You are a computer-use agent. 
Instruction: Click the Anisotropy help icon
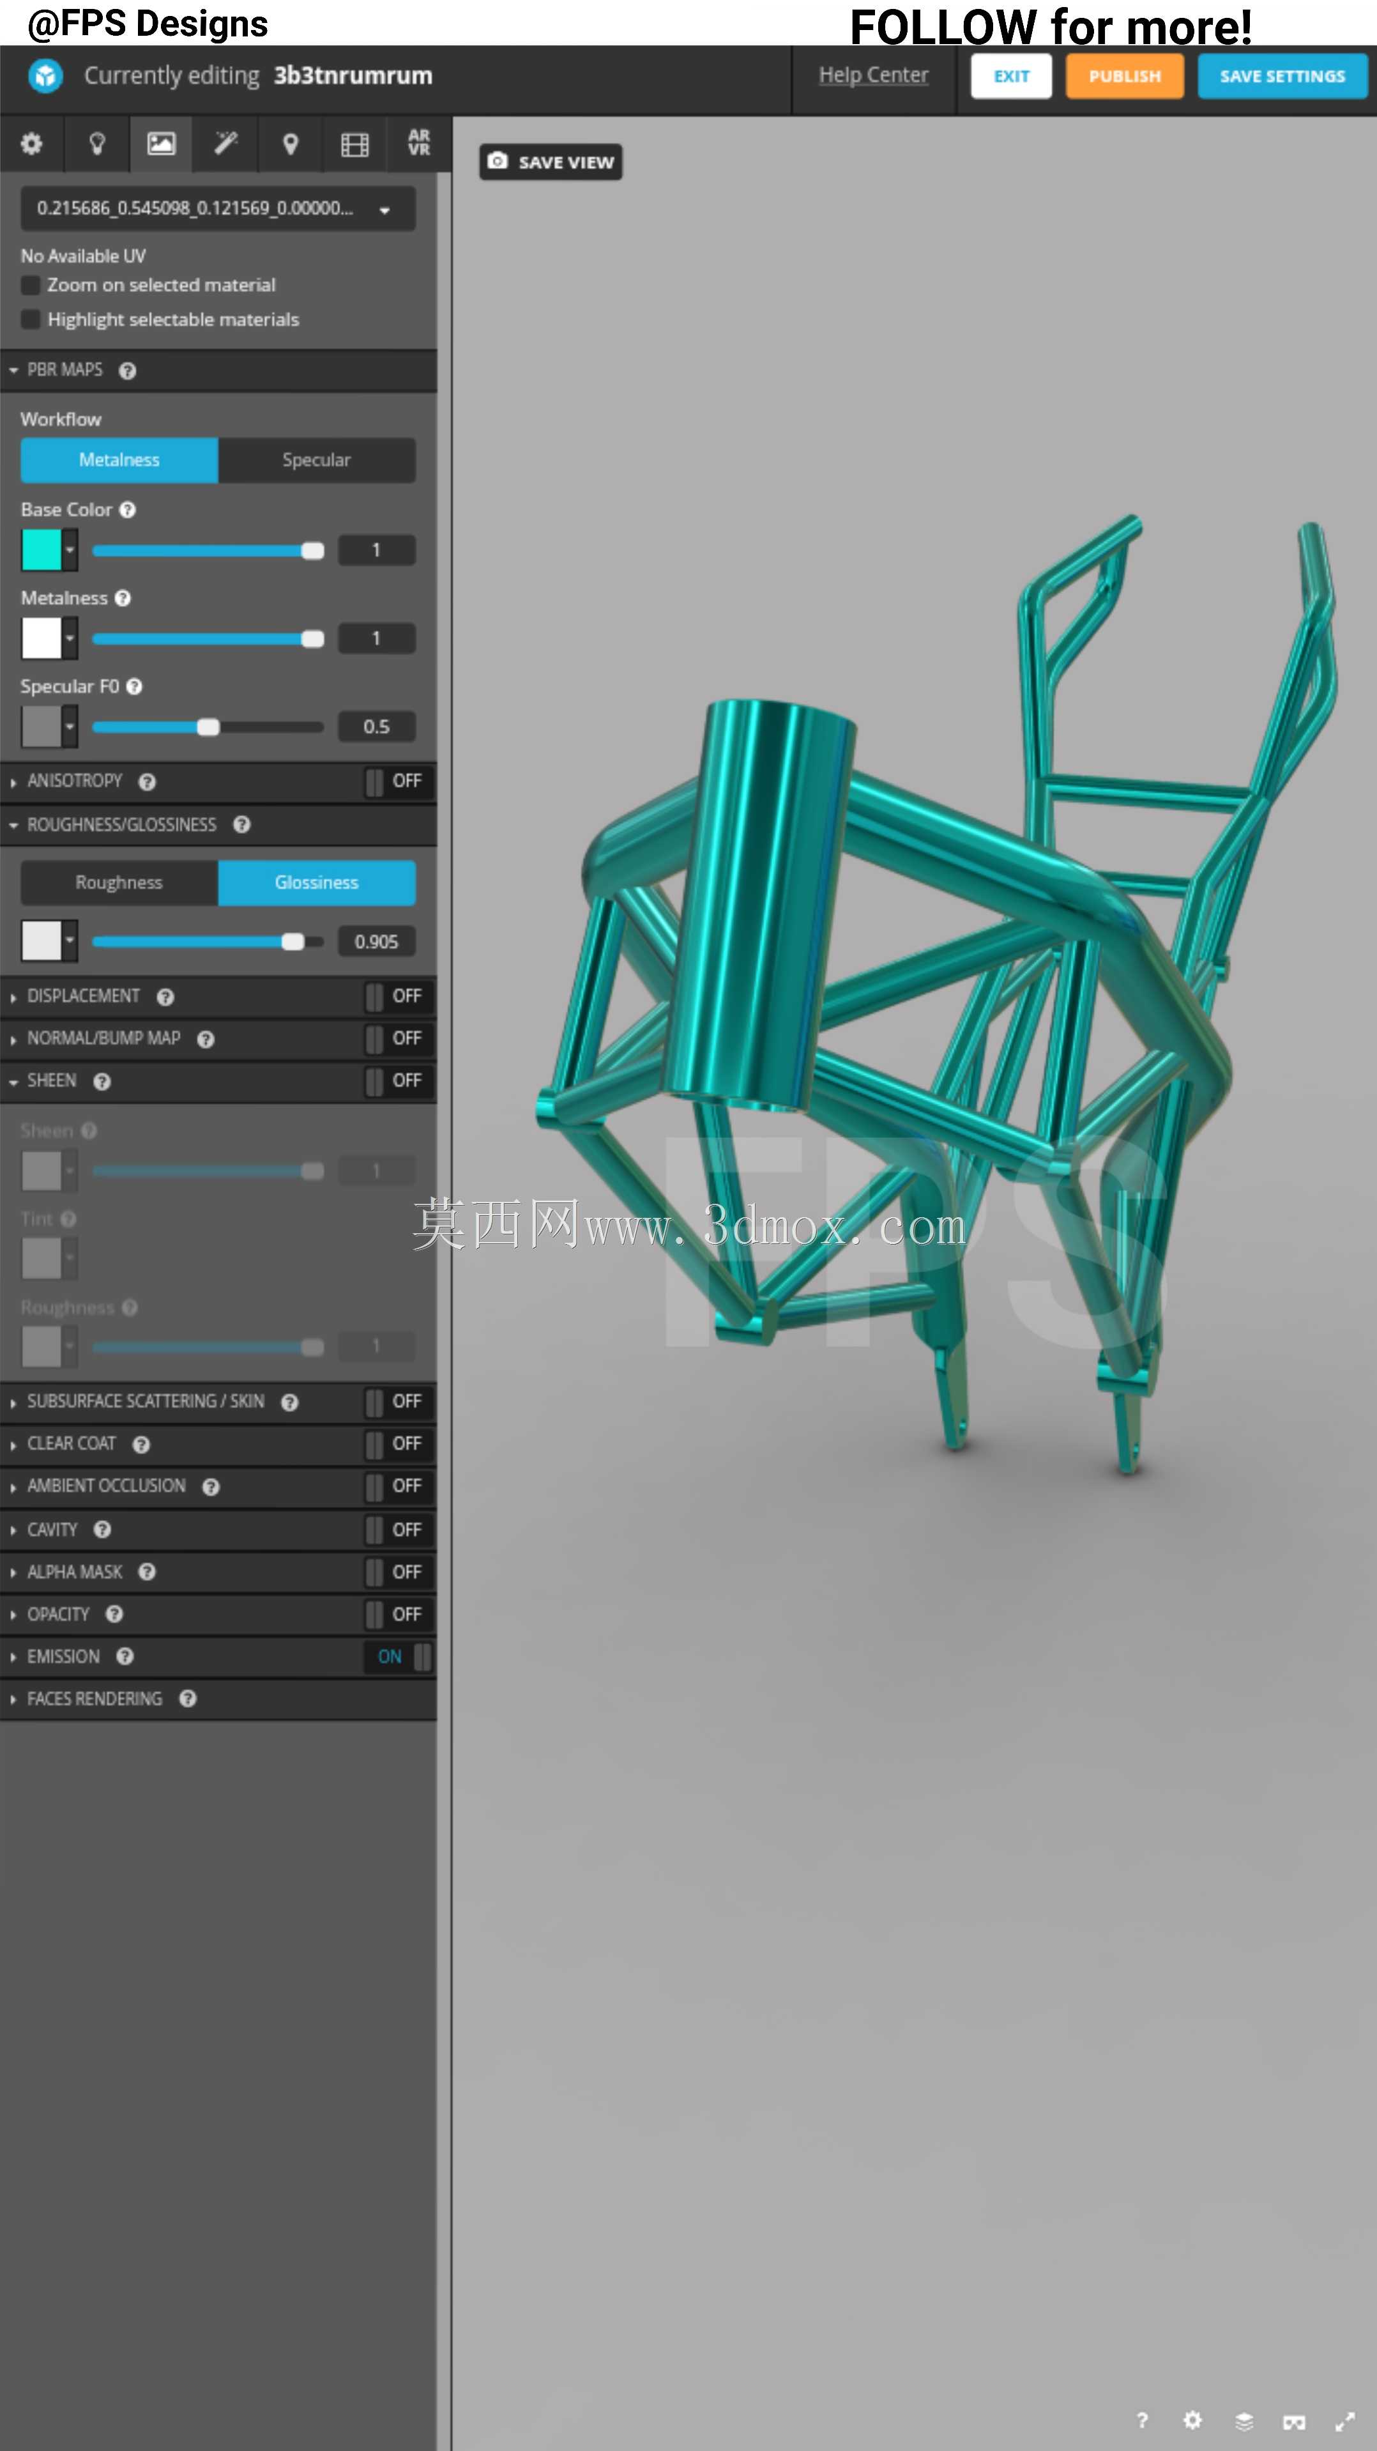tap(146, 782)
